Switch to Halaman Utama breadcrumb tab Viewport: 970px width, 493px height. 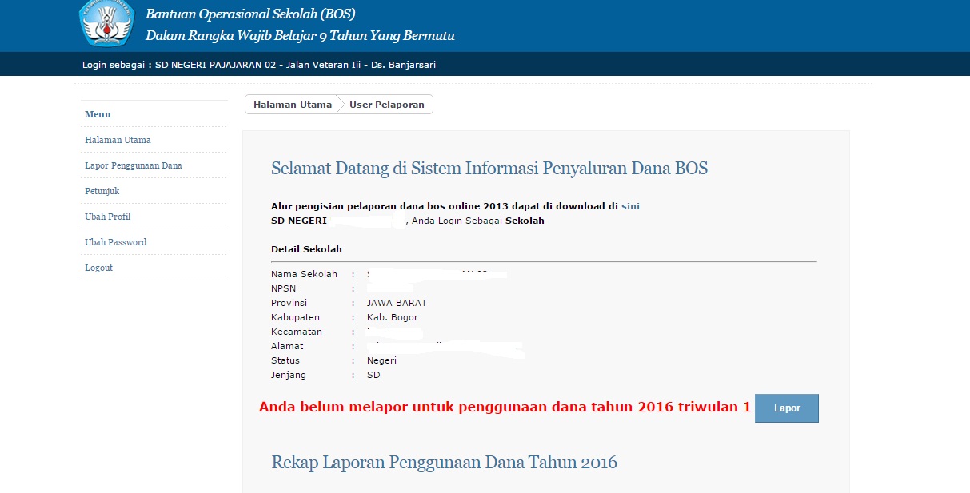291,104
